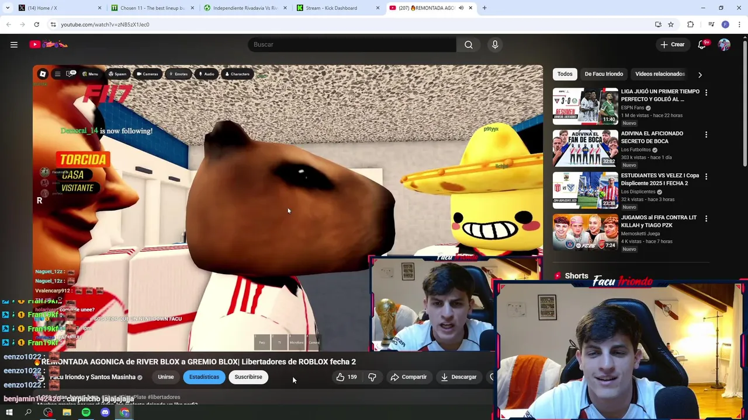Click the search magnifier button

click(x=469, y=44)
